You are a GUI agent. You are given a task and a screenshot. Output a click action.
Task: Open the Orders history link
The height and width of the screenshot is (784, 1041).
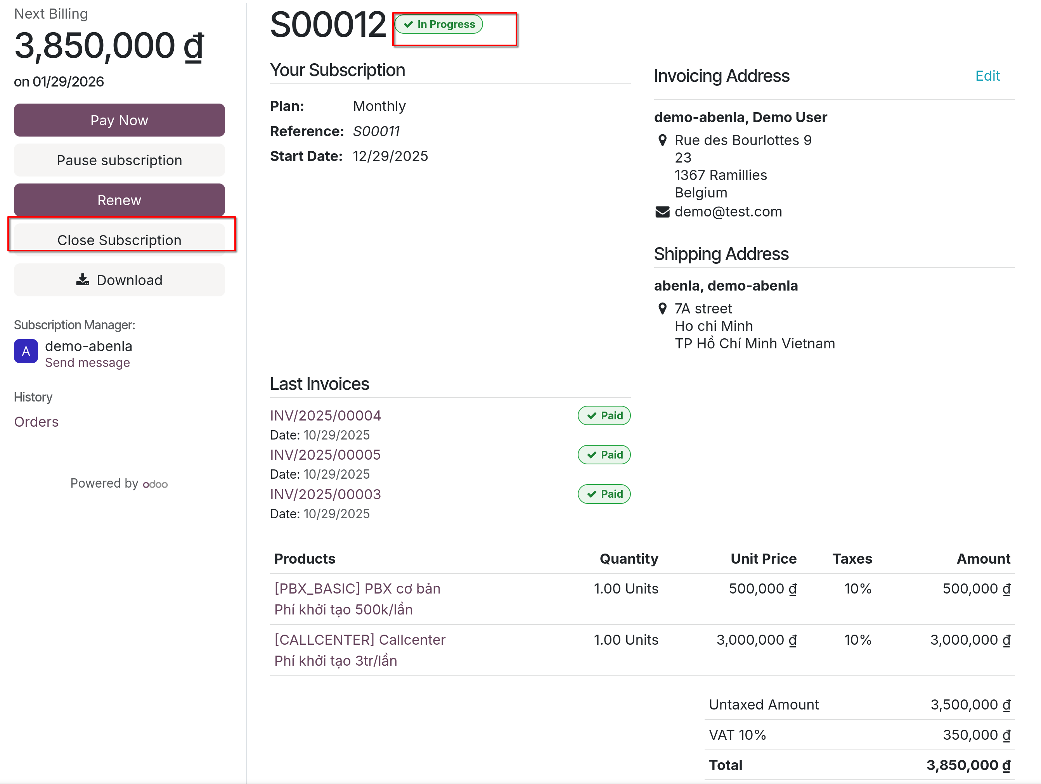tap(36, 422)
